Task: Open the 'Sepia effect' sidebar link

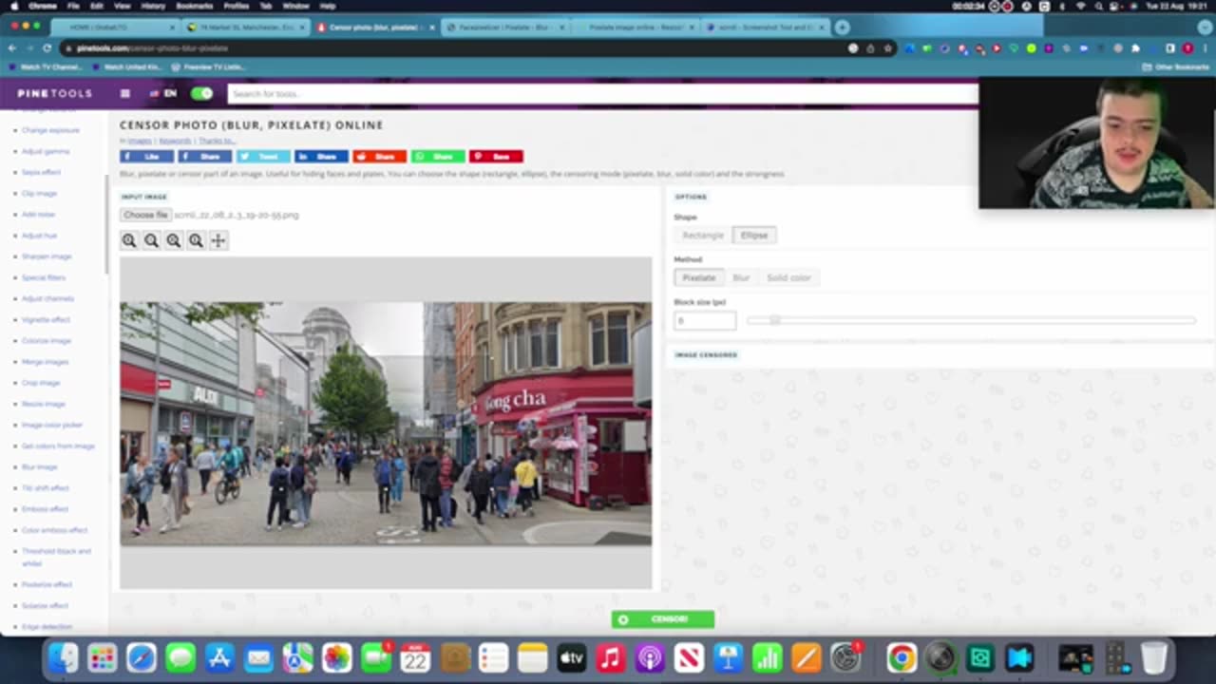Action: click(x=41, y=172)
